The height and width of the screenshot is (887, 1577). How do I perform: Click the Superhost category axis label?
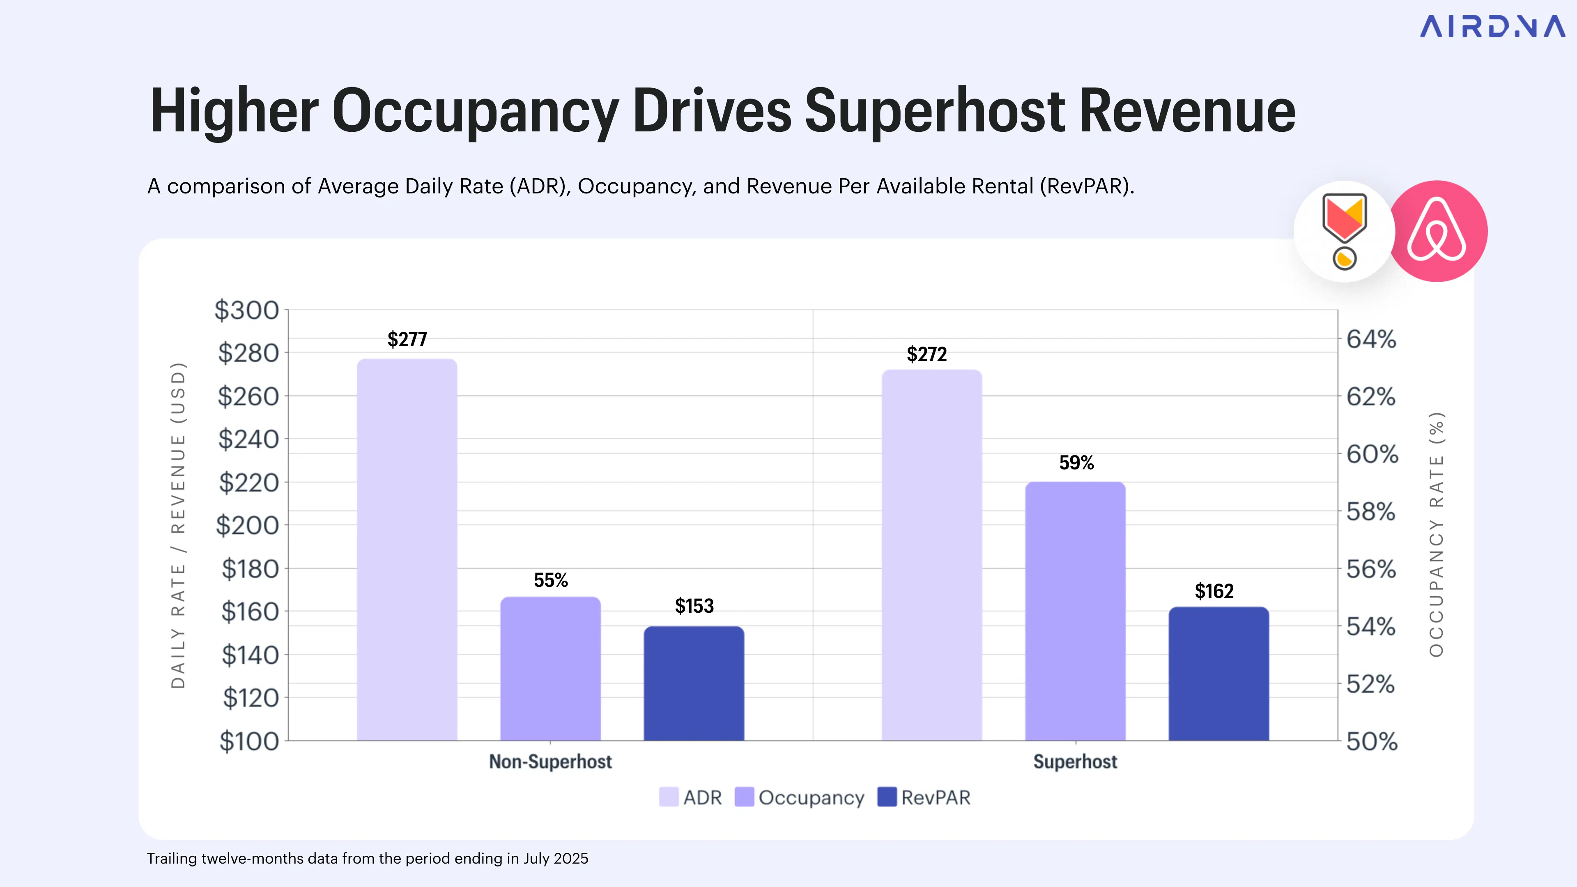(1075, 761)
